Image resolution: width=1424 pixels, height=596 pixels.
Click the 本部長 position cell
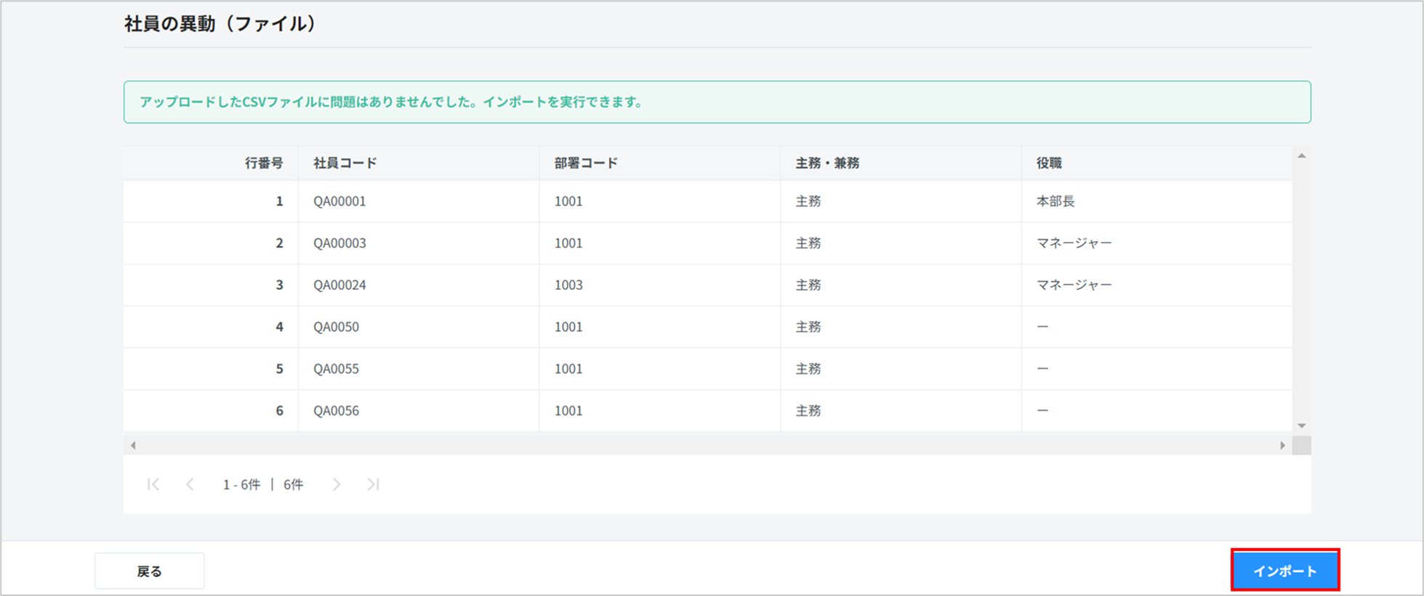point(1055,201)
